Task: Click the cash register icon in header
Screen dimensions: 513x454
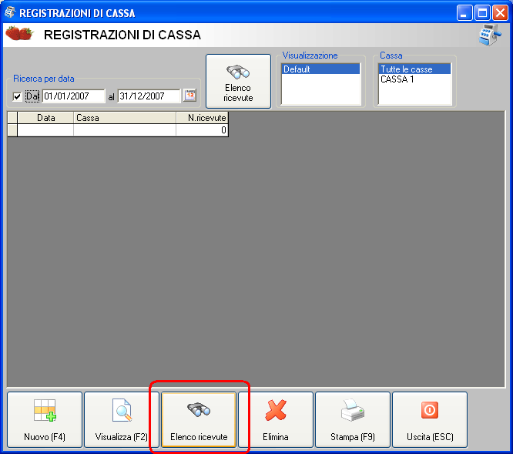Action: 489,35
